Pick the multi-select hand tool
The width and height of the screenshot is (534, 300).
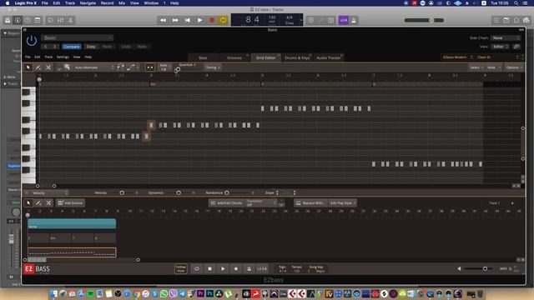click(x=67, y=67)
